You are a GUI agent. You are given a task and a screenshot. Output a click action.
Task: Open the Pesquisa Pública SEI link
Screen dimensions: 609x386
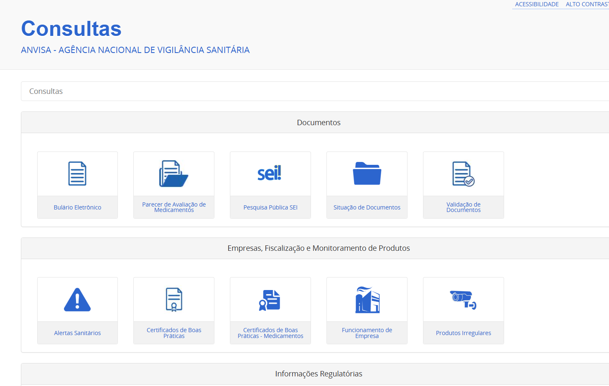click(x=270, y=207)
